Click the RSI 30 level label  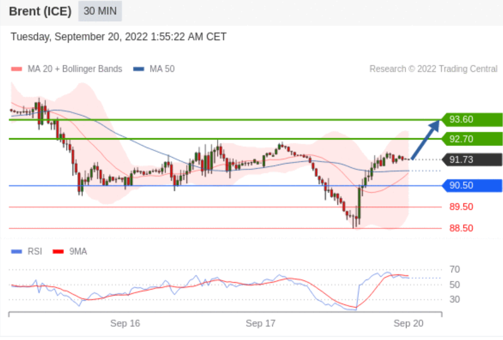[454, 299]
